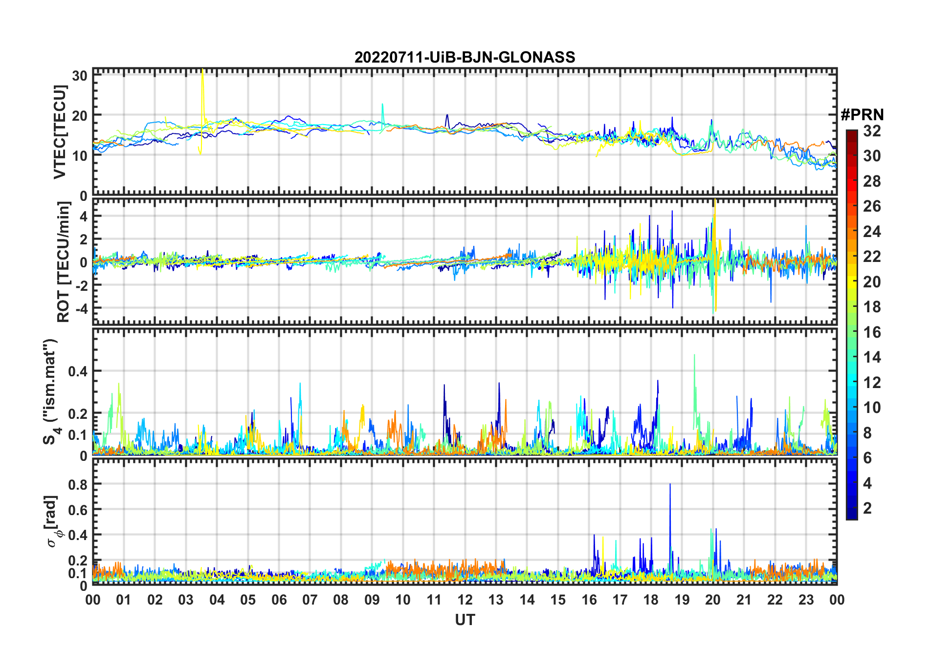Click UT axis hour label 09
The height and width of the screenshot is (650, 930).
point(372,600)
